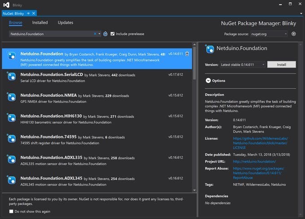This screenshot has width=305, height=219.
Task: Switch to the Updates tab
Action: point(65,22)
